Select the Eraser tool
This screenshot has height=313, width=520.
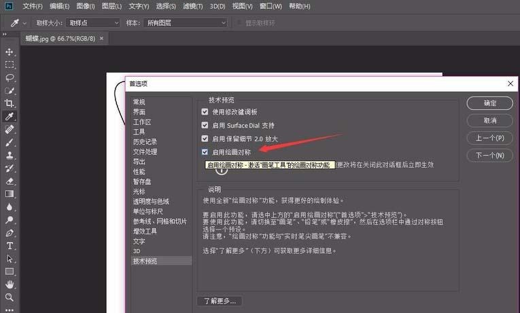(10, 181)
